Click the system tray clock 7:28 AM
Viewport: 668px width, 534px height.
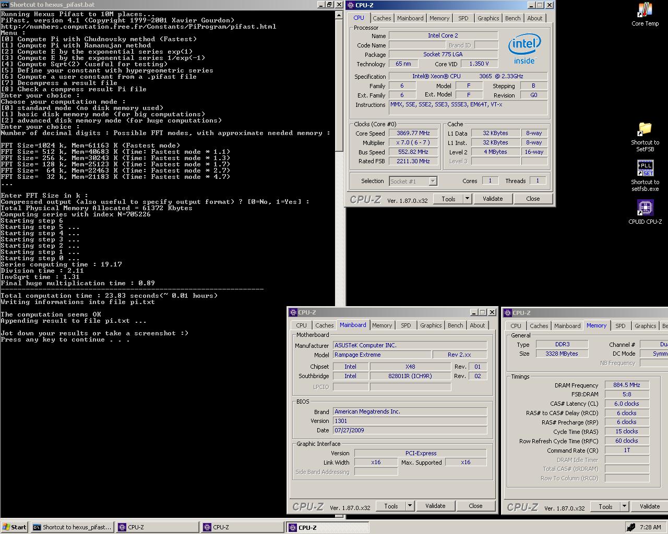pyautogui.click(x=650, y=527)
